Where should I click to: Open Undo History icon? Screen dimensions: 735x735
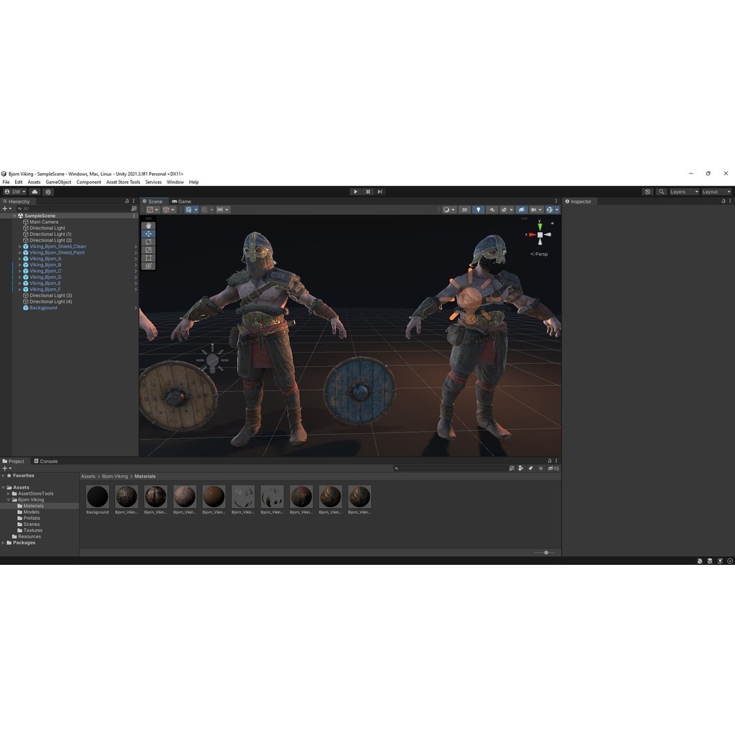[x=647, y=192]
